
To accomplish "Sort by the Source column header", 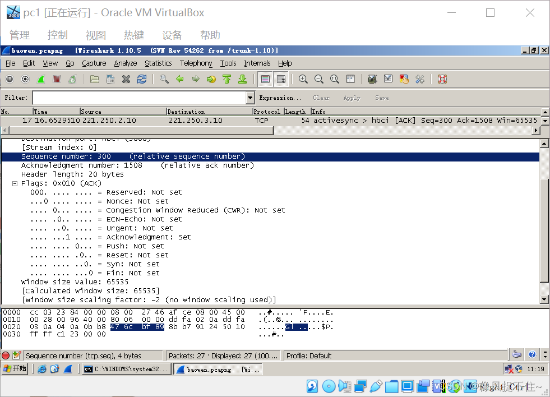I will [123, 112].
